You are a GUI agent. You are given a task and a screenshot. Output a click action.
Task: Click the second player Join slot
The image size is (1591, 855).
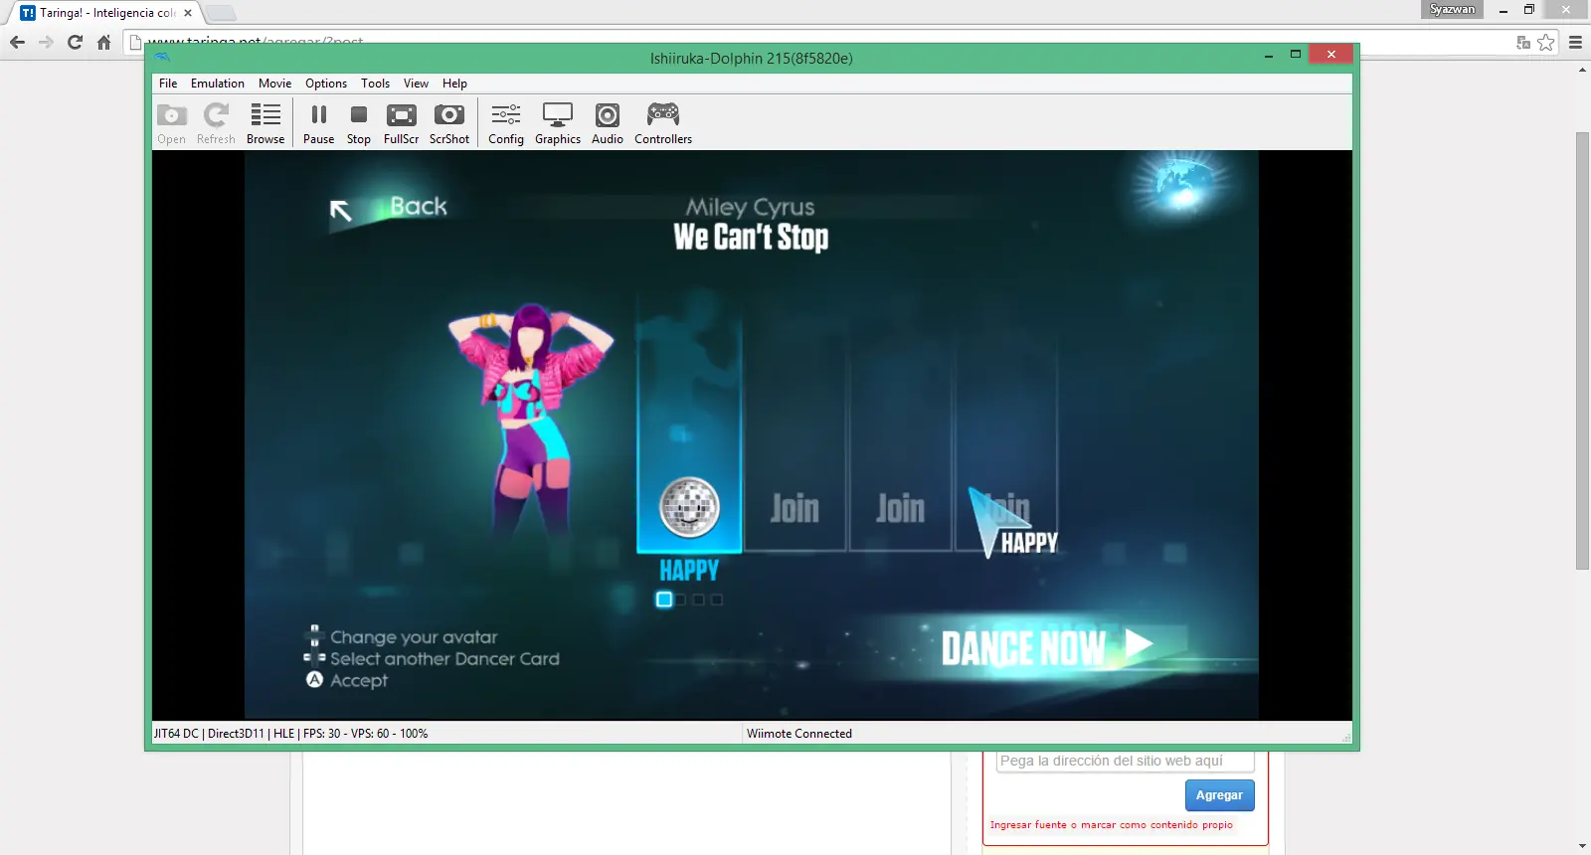tap(795, 509)
